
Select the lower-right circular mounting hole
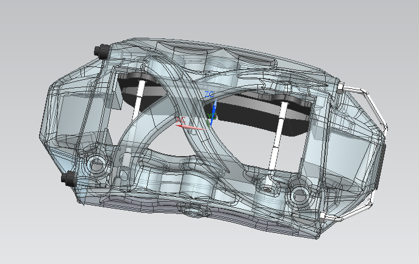[299, 195]
